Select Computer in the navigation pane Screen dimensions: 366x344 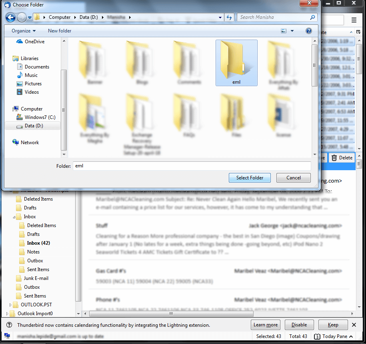point(28,109)
